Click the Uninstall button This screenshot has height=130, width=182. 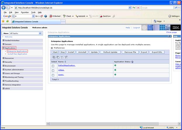[x=82, y=52]
